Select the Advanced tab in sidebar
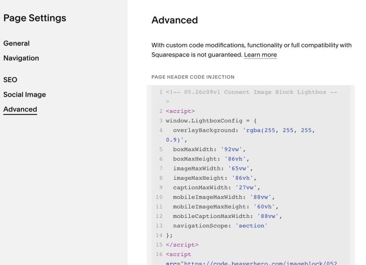This screenshot has width=366, height=265. coord(20,109)
